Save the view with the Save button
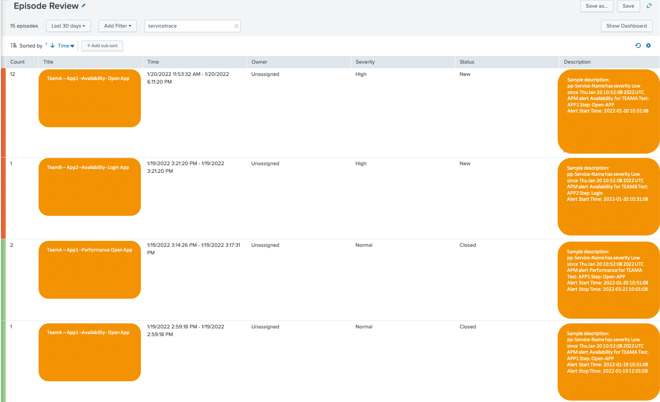 [628, 6]
